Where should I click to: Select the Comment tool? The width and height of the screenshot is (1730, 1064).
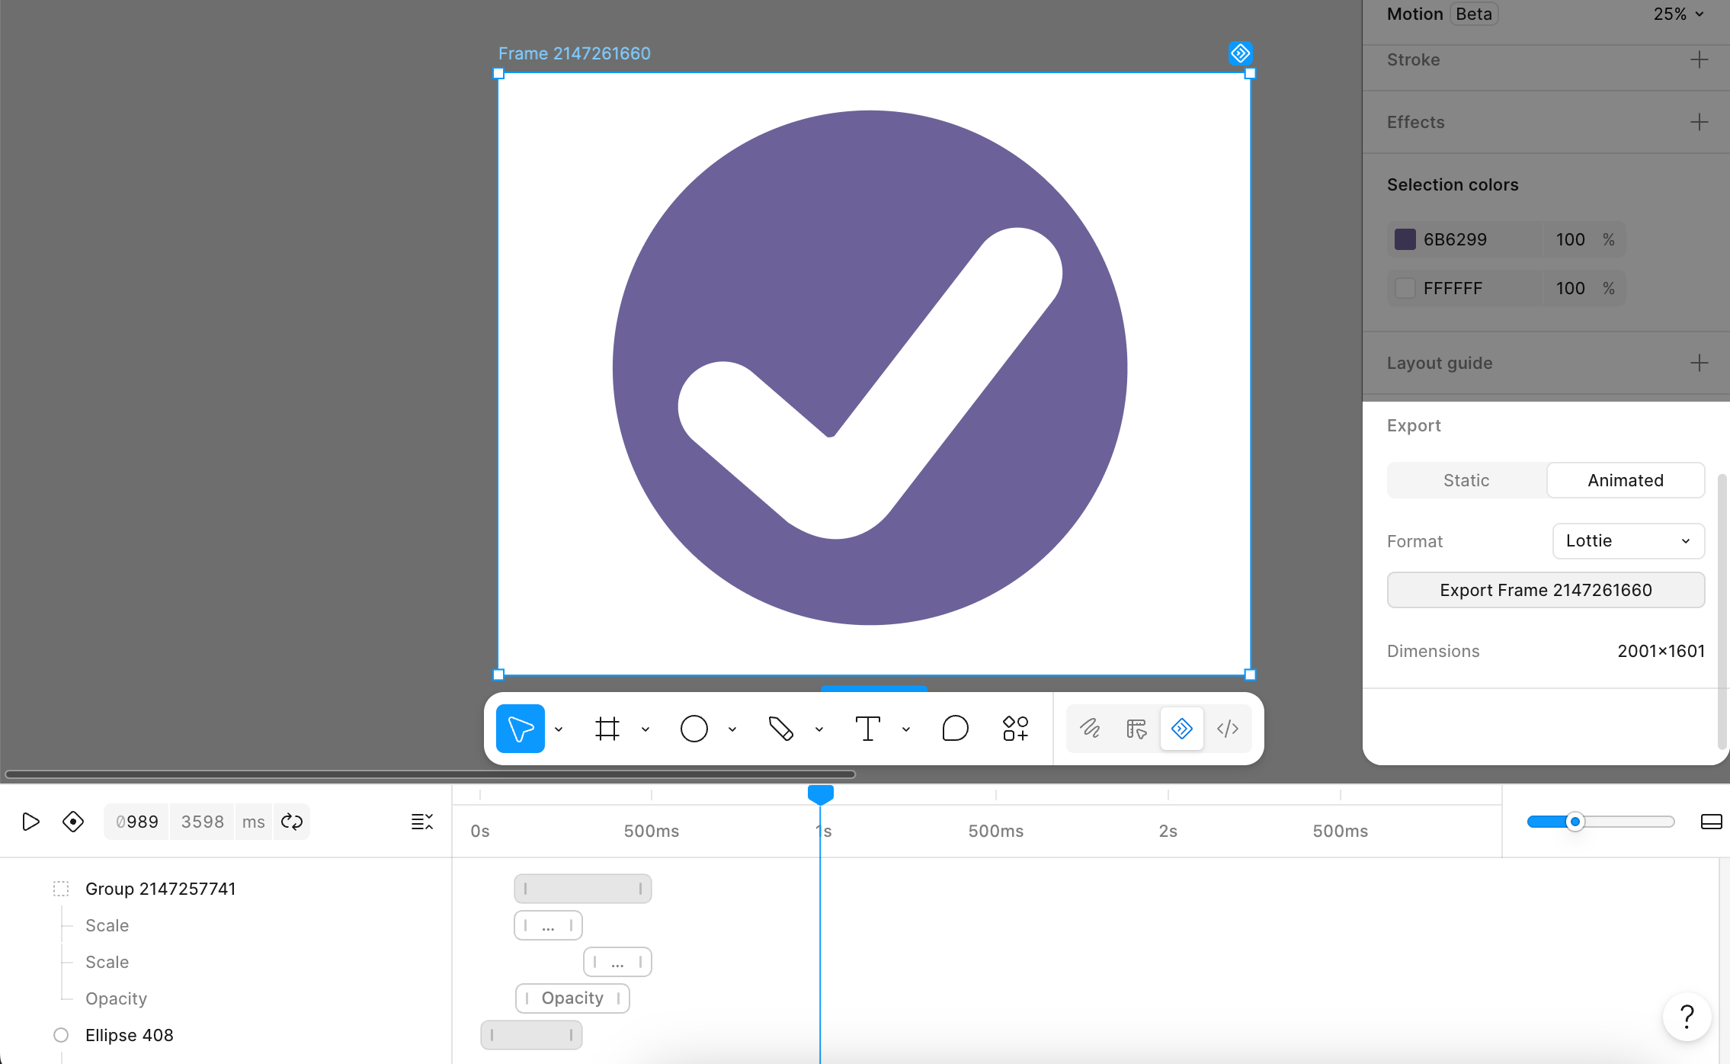pyautogui.click(x=955, y=729)
